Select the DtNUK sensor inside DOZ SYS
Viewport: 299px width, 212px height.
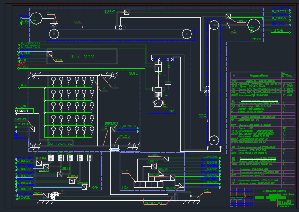point(49,55)
